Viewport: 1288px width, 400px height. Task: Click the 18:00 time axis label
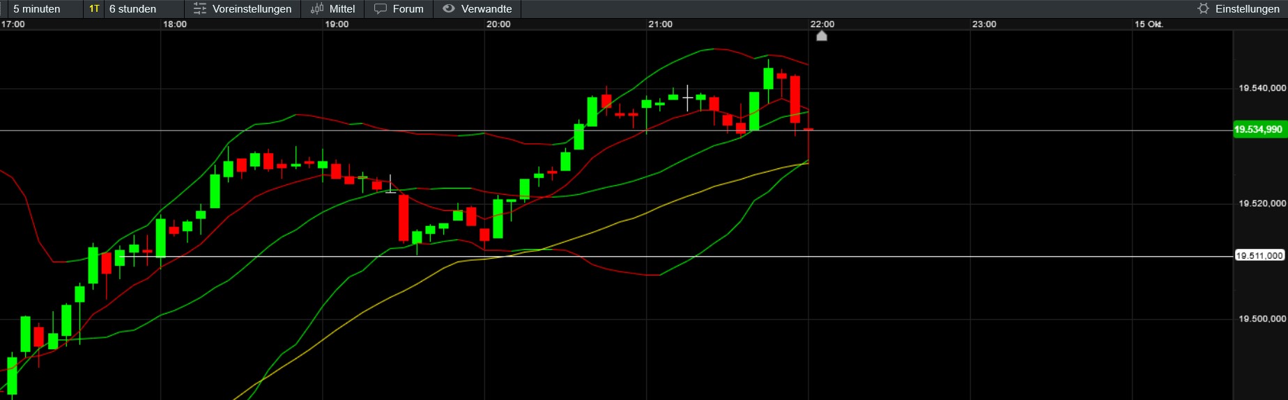(x=175, y=24)
